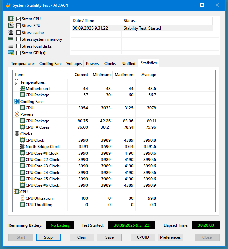
Task: Open the Unified tab
Action: click(x=129, y=64)
